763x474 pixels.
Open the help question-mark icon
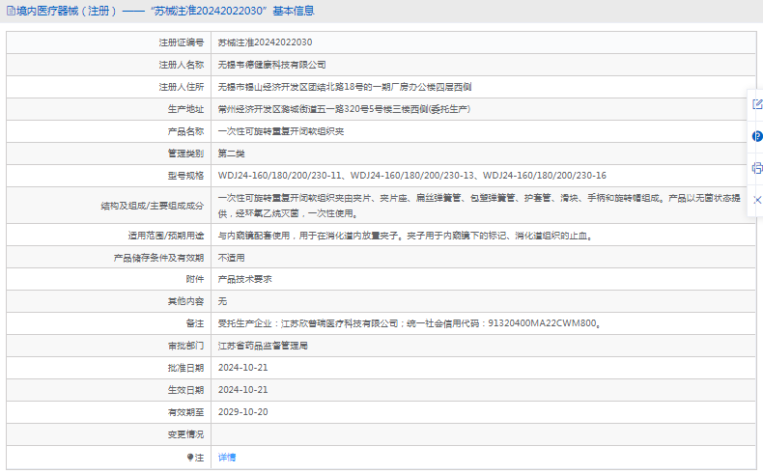pyautogui.click(x=757, y=137)
